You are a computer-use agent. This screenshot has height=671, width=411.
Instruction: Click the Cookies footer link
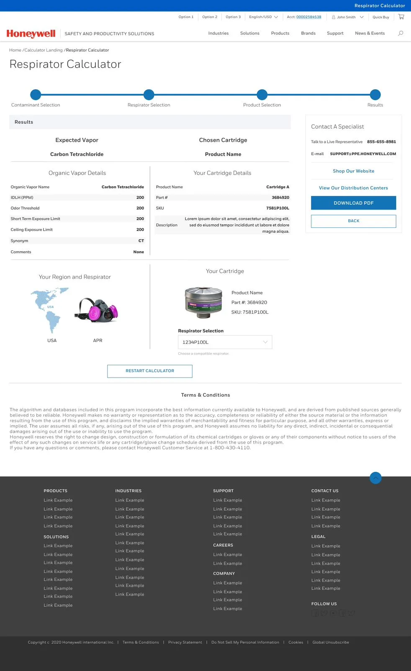[x=296, y=642]
